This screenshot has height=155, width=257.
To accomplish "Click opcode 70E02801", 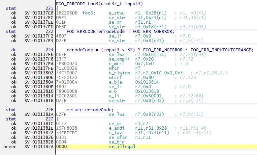I will coord(67,96).
